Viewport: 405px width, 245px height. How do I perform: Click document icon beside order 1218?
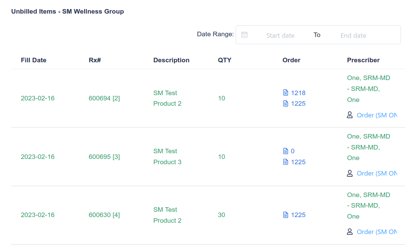pos(285,93)
